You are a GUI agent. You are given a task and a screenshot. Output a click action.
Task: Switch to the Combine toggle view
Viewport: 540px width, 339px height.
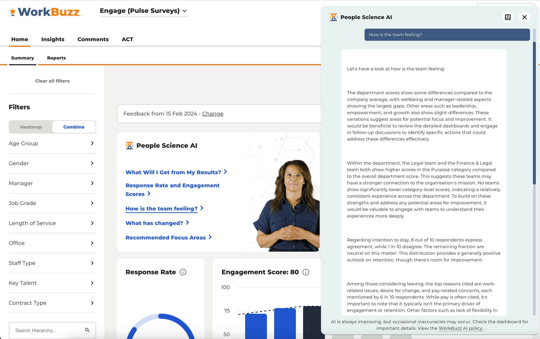click(x=74, y=127)
